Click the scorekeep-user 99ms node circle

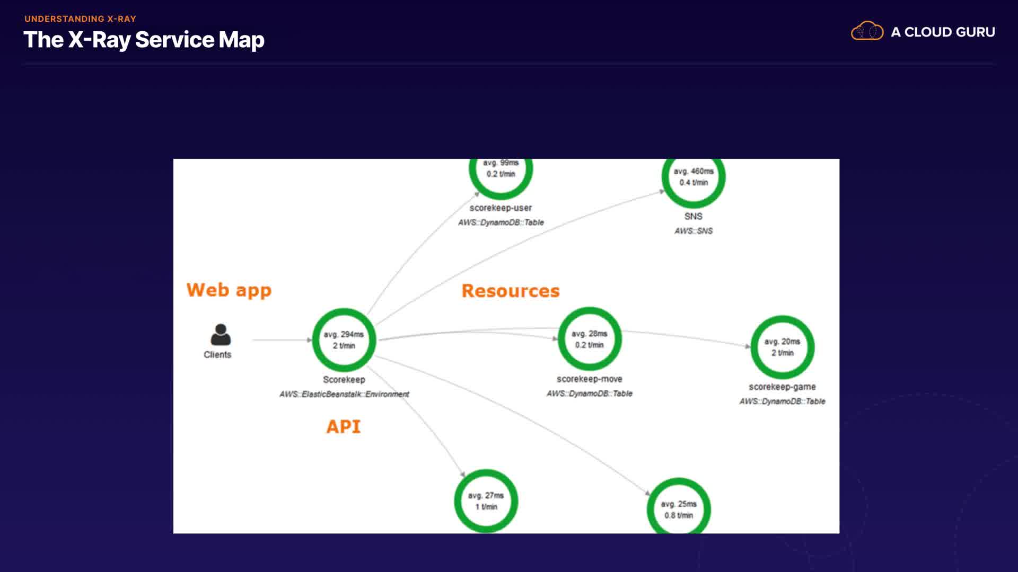501,169
